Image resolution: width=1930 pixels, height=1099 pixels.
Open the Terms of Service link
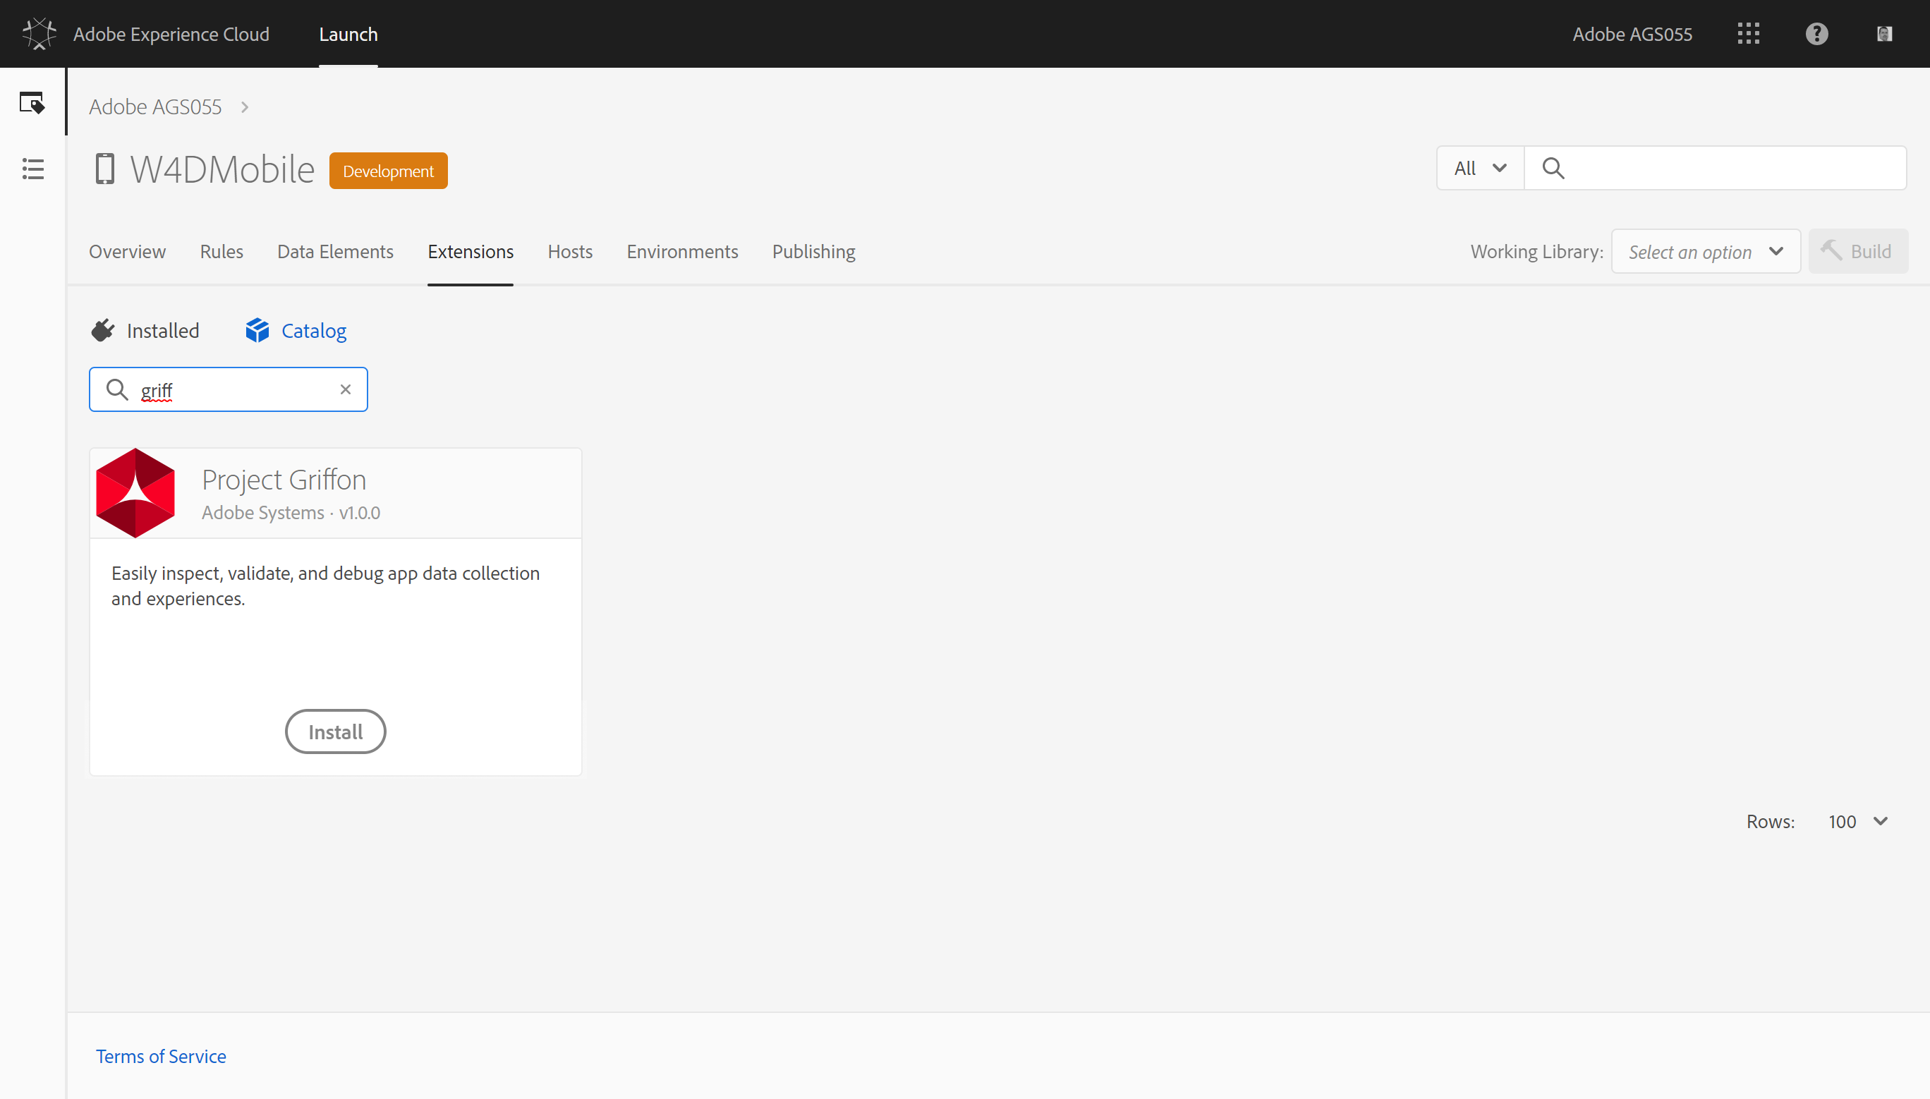pyautogui.click(x=161, y=1056)
